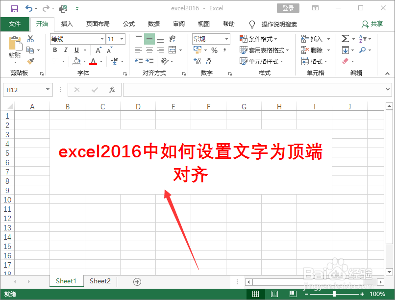Click the Save icon in quick access toolbar

(x=15, y=8)
